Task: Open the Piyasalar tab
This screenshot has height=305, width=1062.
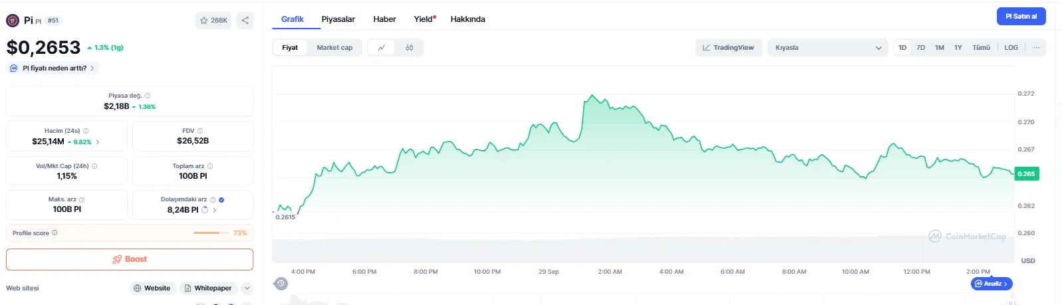Action: pyautogui.click(x=338, y=19)
